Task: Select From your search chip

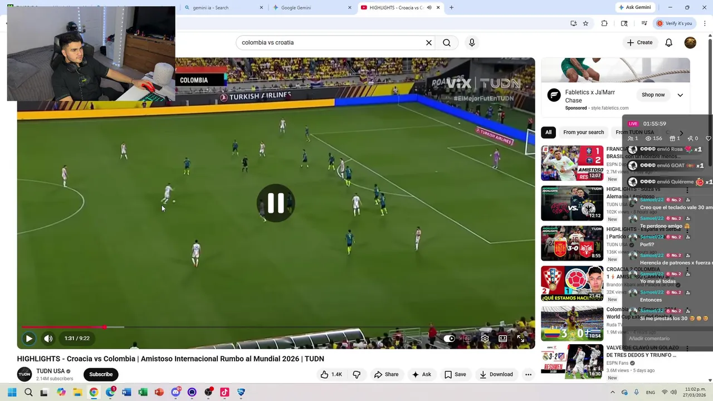Action: point(583,132)
